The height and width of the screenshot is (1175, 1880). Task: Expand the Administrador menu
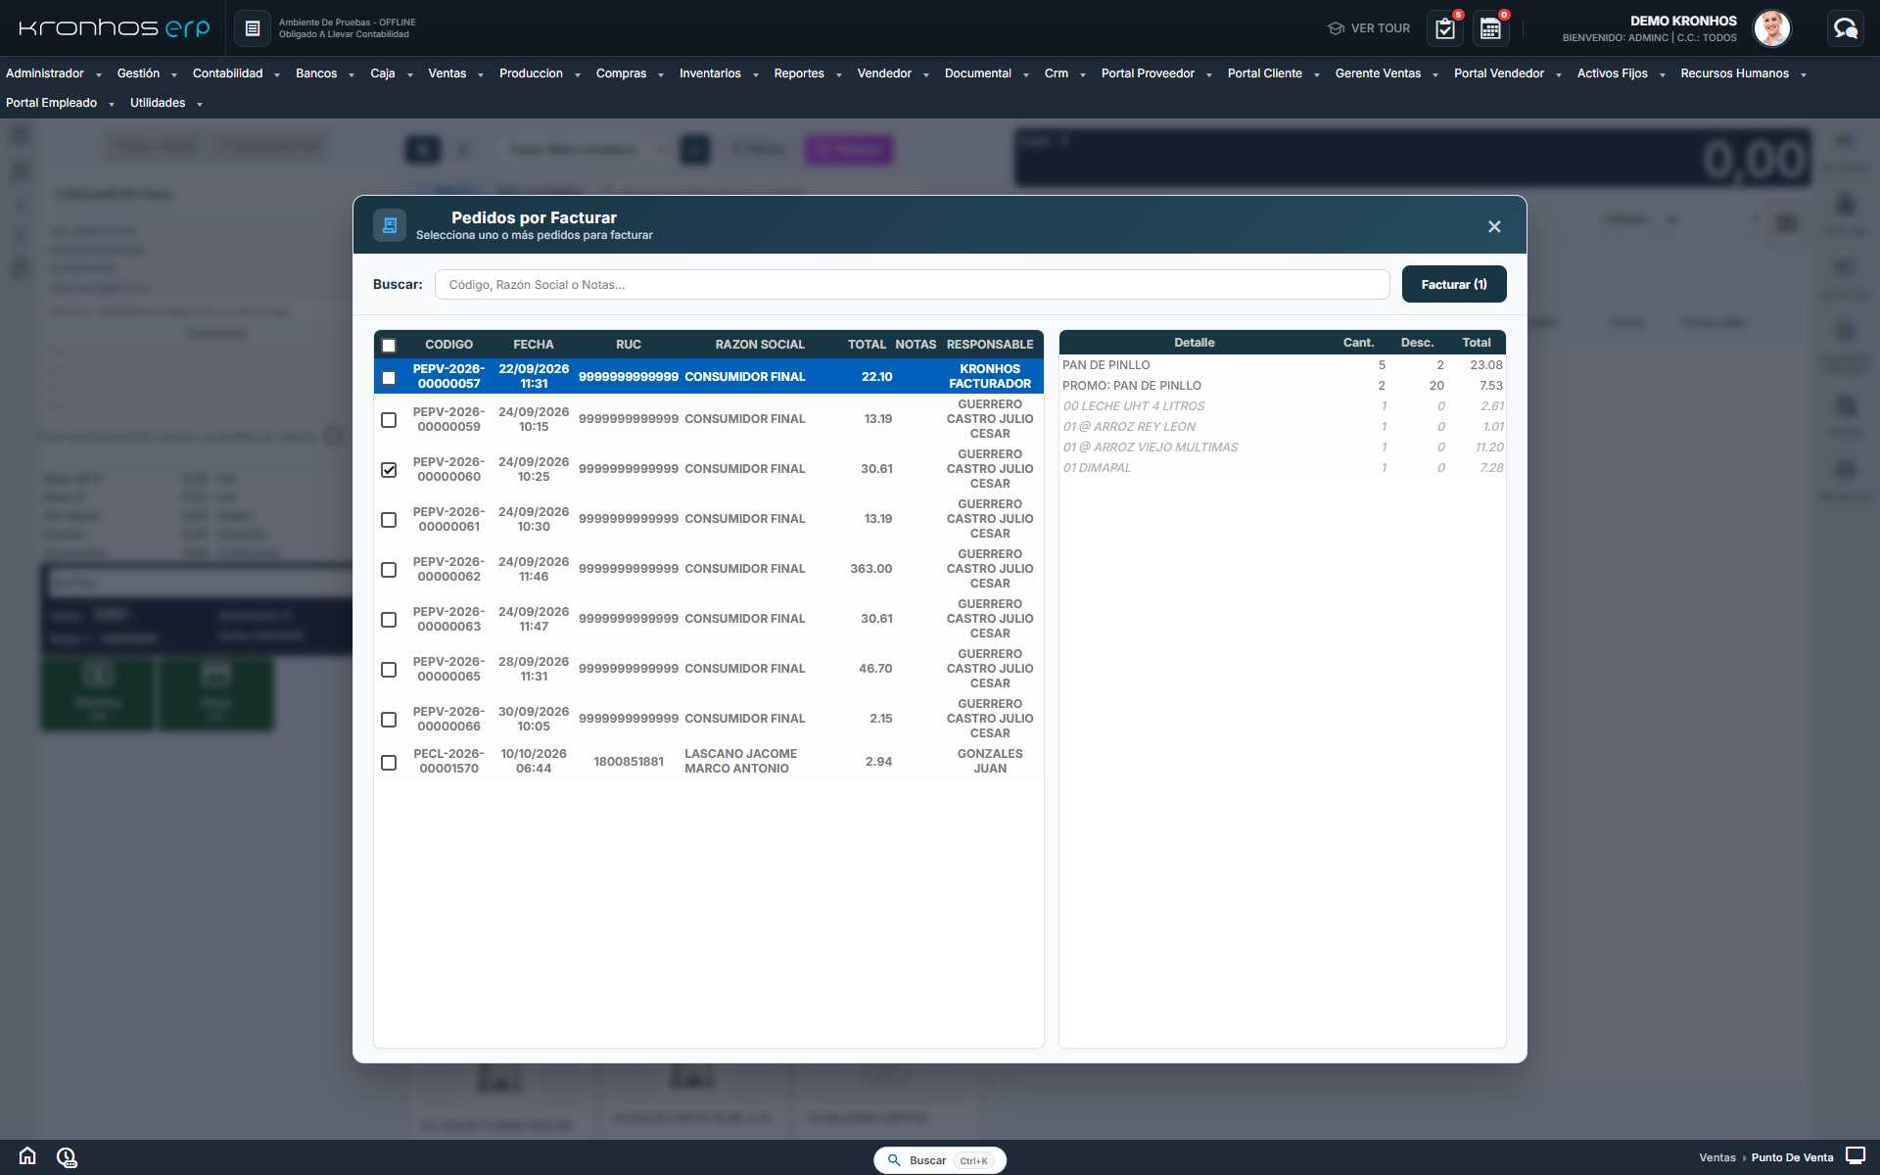point(54,73)
